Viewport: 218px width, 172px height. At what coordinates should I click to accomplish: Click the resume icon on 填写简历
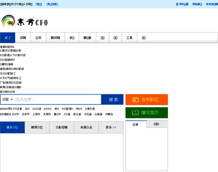[x=135, y=113]
